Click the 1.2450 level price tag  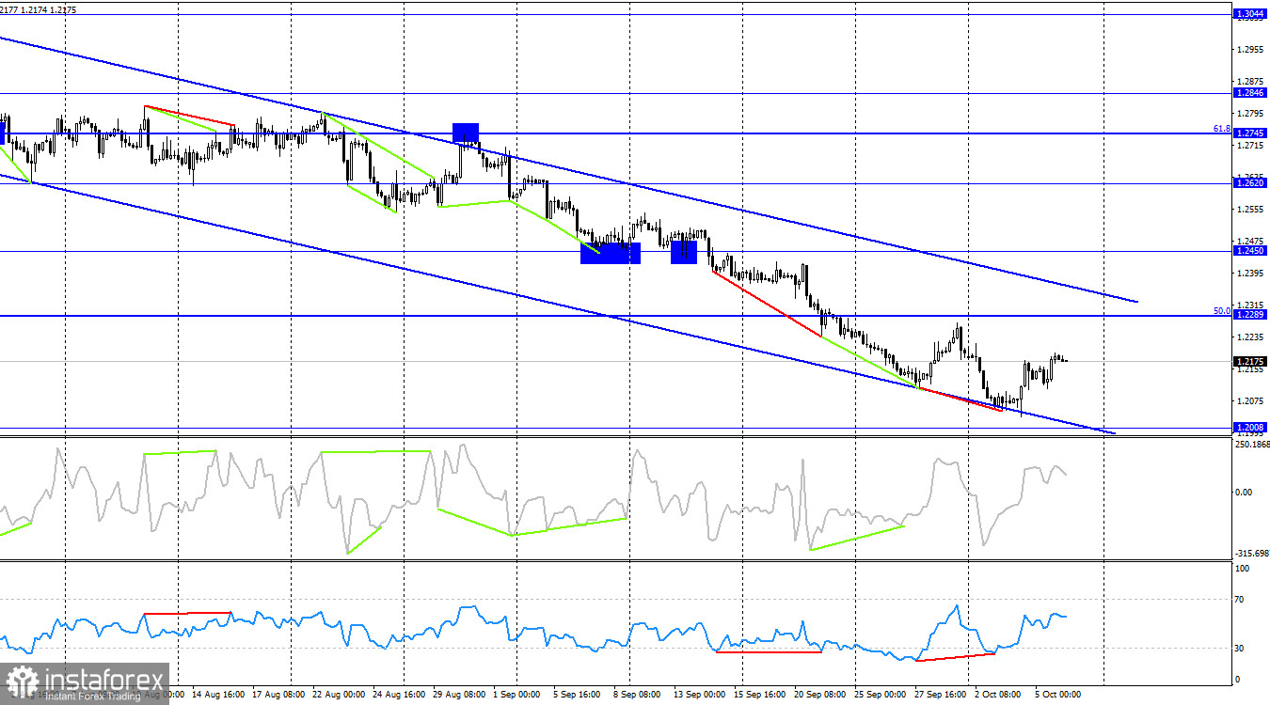[1248, 251]
